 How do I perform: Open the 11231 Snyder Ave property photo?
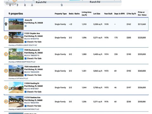(16, 37)
